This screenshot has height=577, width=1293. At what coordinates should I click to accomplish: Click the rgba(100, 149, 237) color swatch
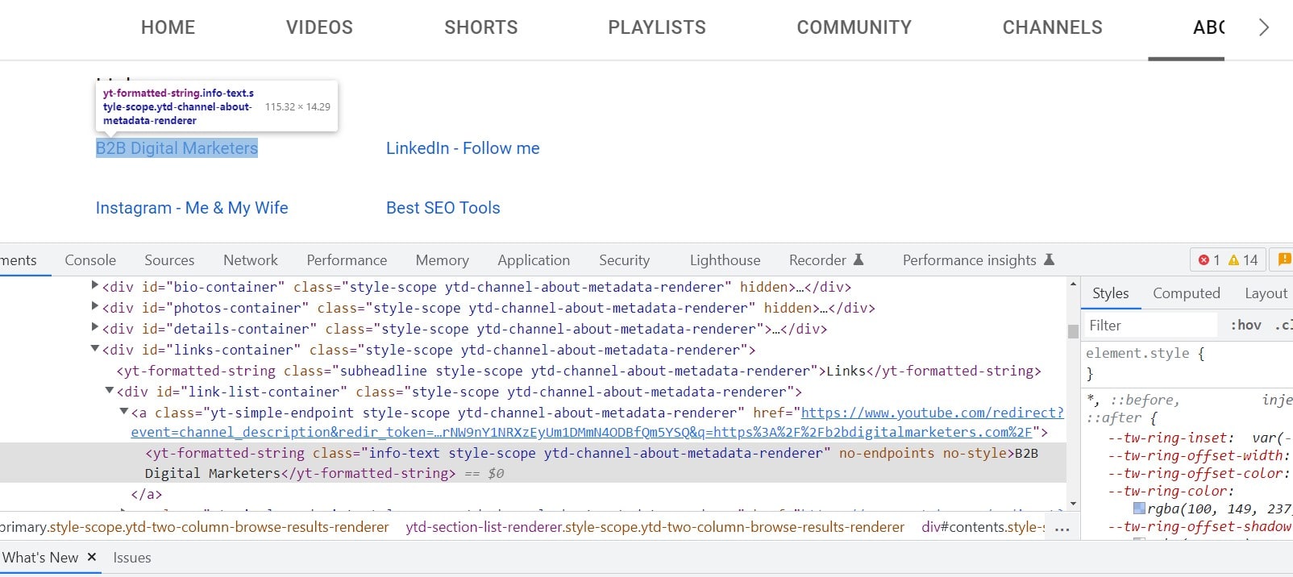1139,509
